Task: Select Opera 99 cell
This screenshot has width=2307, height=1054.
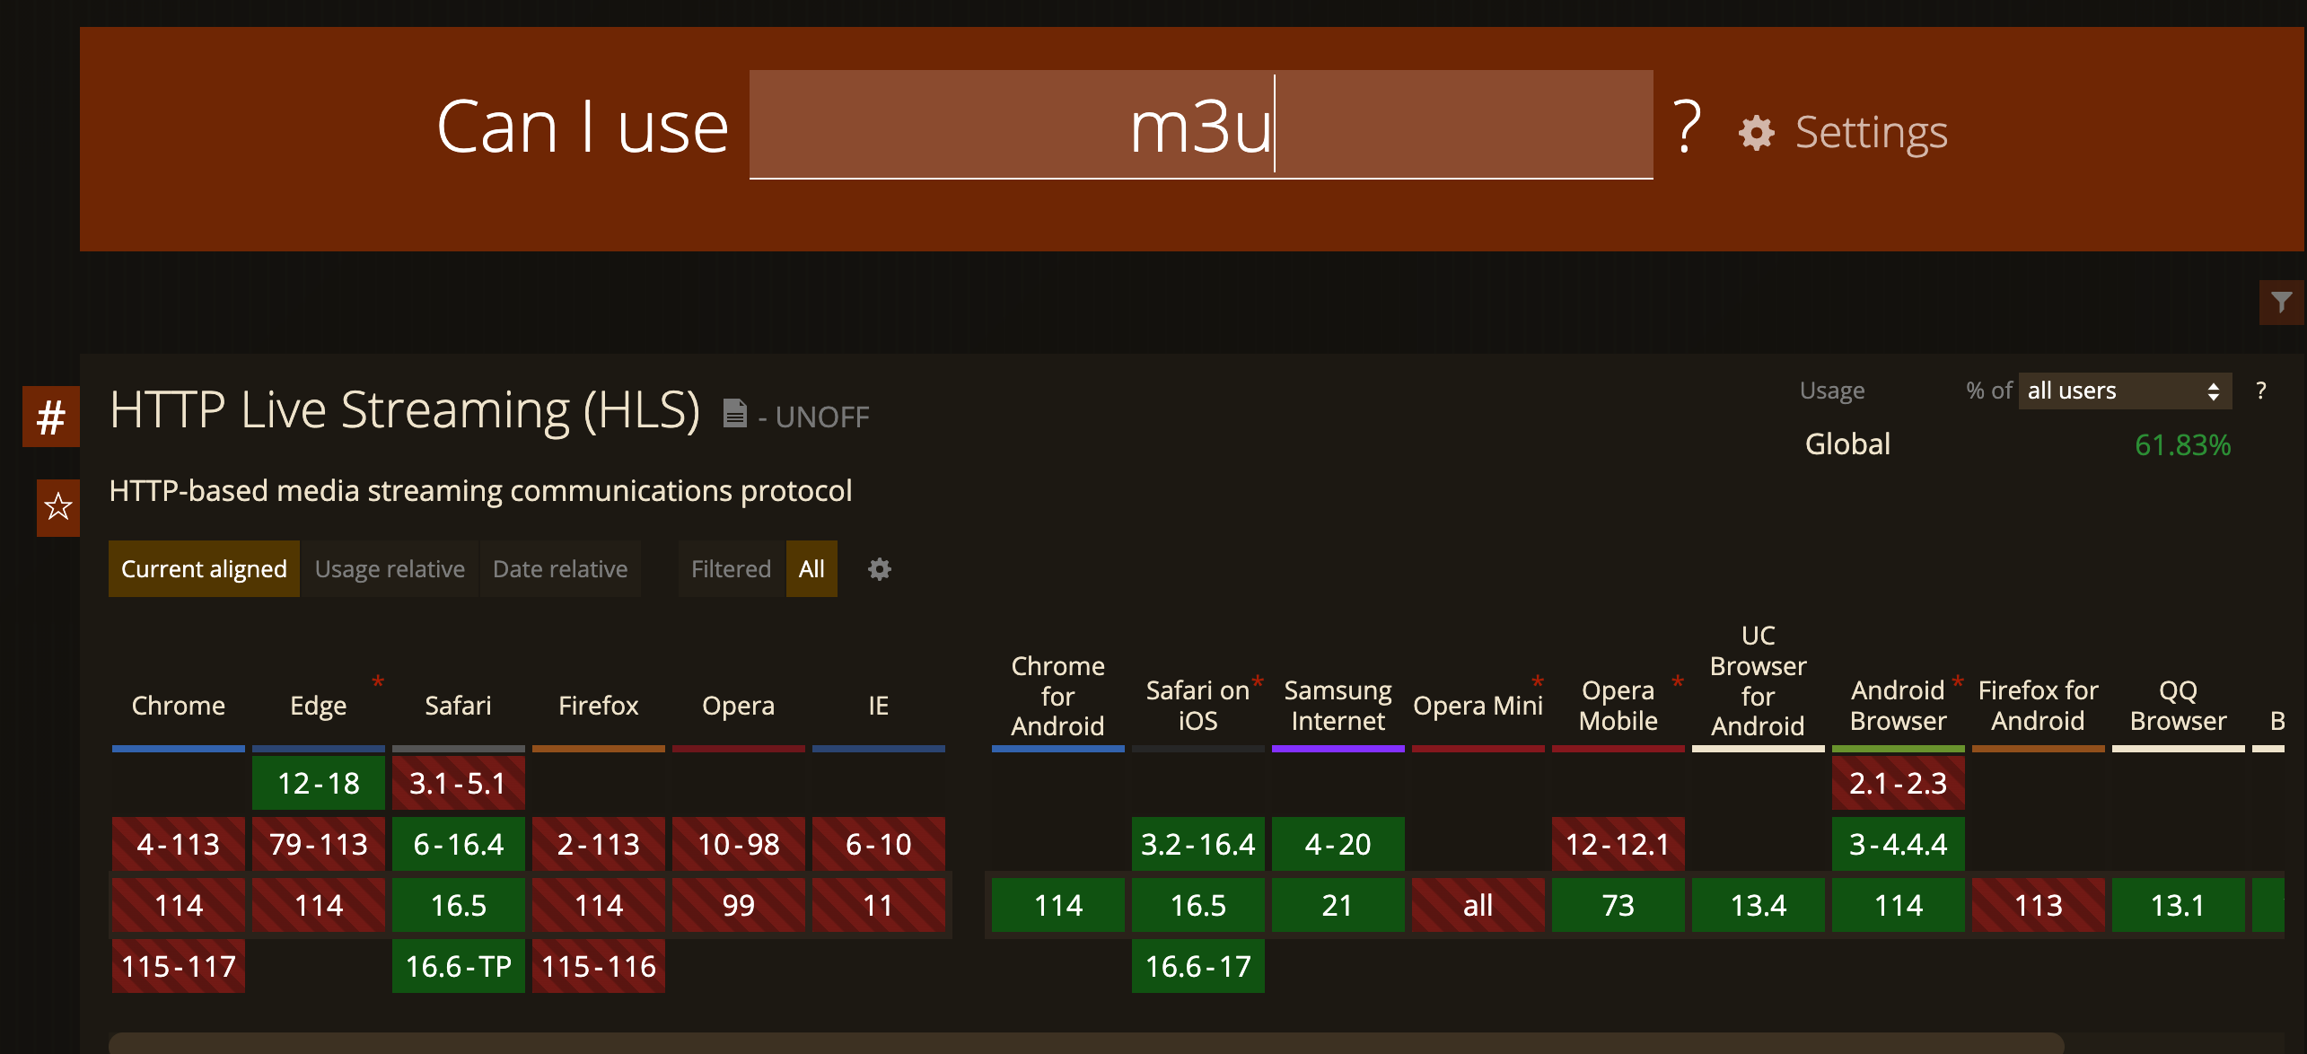Action: [x=739, y=905]
